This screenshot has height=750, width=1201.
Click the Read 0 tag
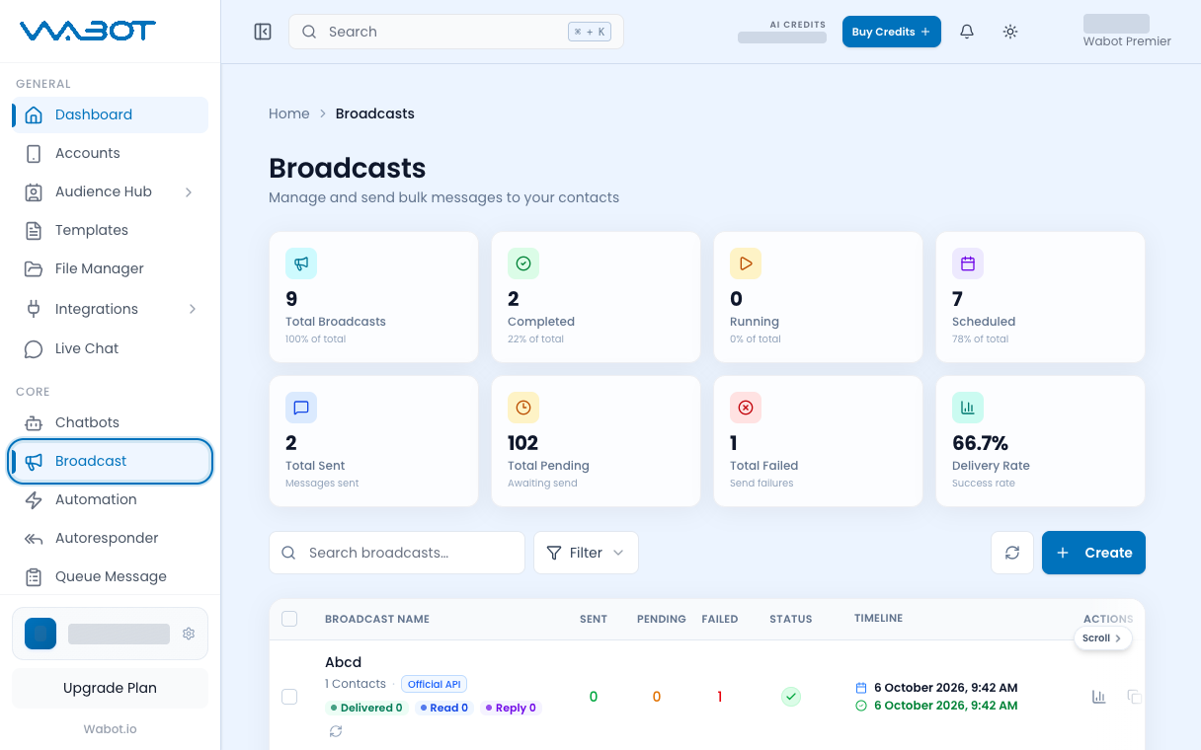(x=443, y=708)
